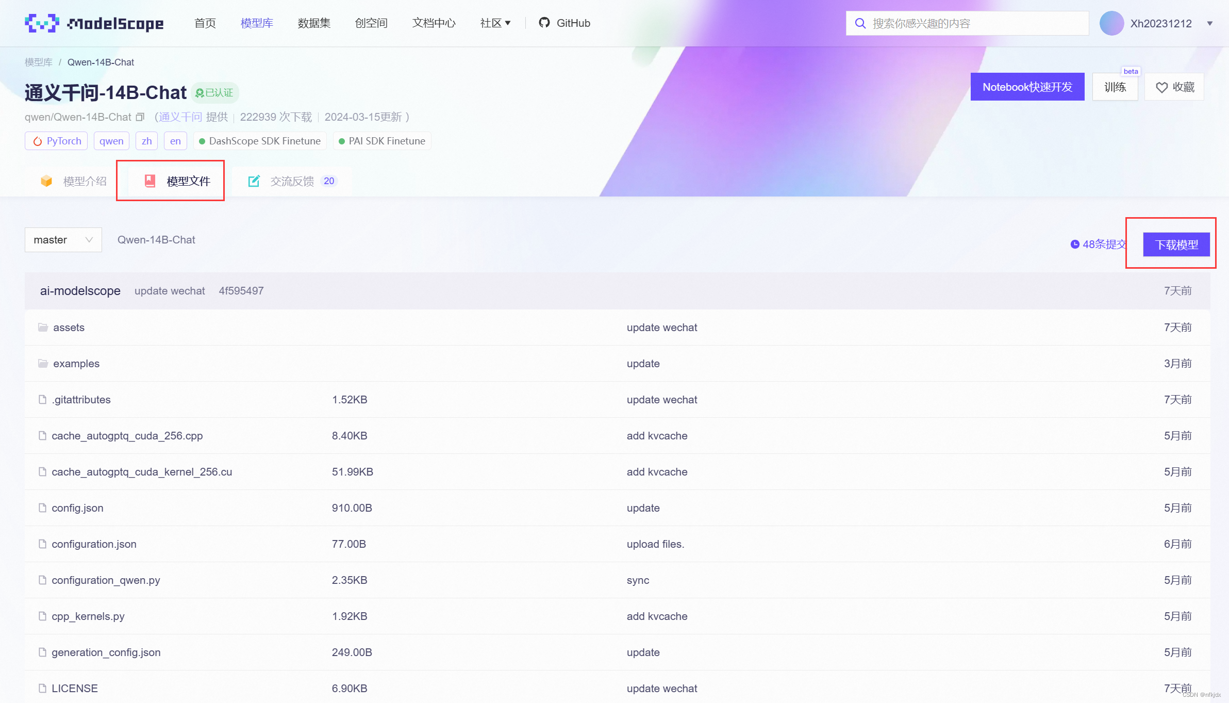This screenshot has height=703, width=1229.
Task: Expand the master branch dropdown
Action: pos(63,240)
